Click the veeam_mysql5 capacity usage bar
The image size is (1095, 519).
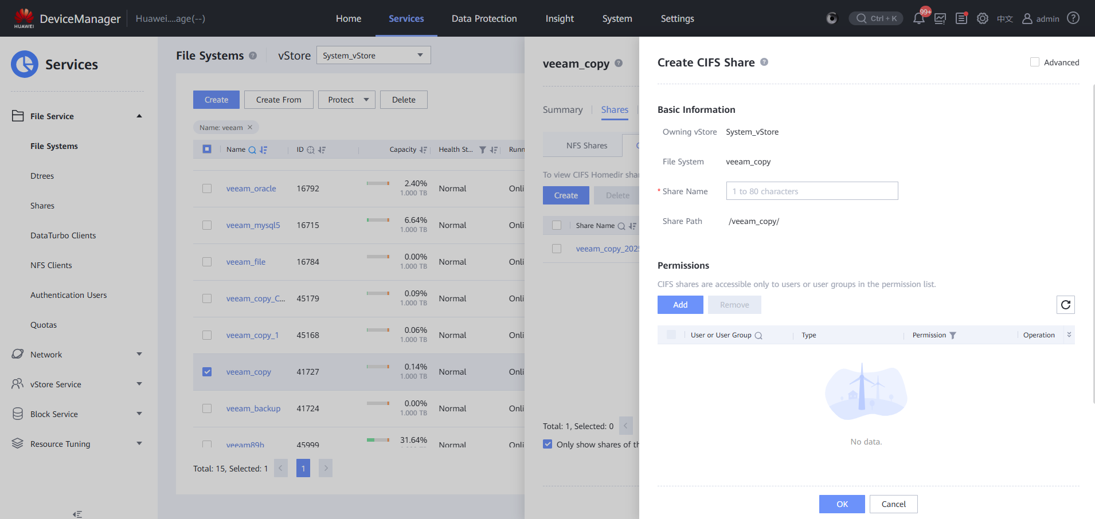point(378,220)
